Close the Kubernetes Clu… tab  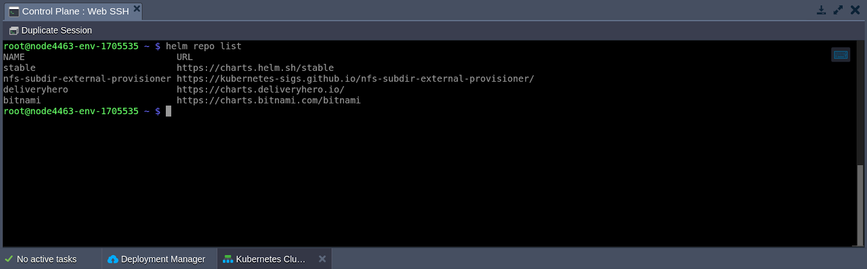click(322, 259)
